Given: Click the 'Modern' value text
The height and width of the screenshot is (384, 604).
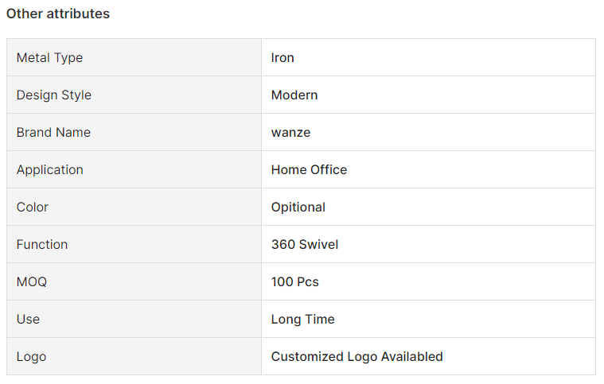Looking at the screenshot, I should coord(294,95).
